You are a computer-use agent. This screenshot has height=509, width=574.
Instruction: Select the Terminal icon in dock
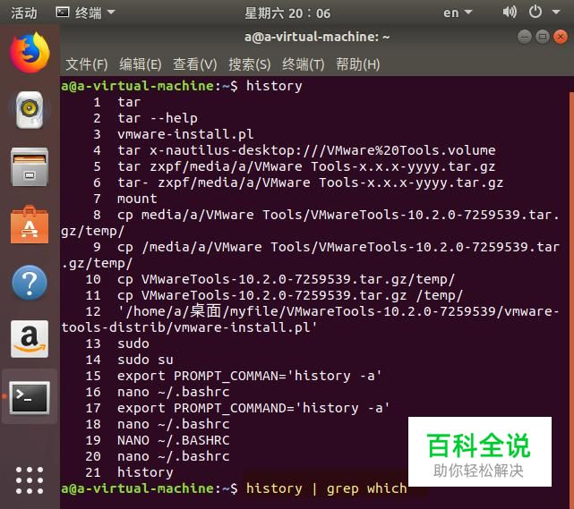click(30, 397)
